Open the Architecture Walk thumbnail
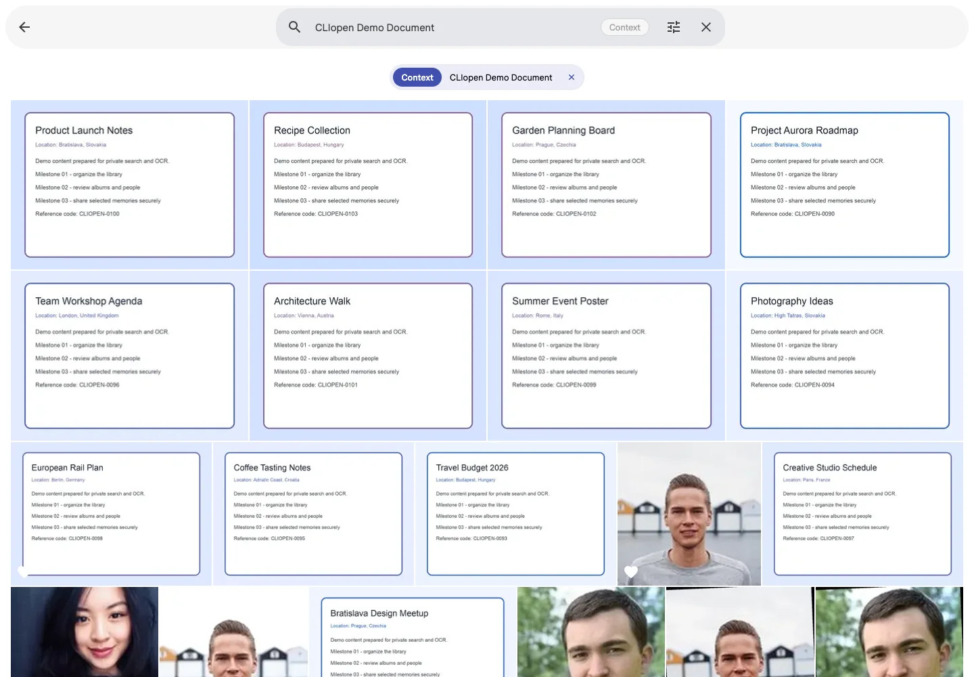974x677 pixels. point(368,356)
